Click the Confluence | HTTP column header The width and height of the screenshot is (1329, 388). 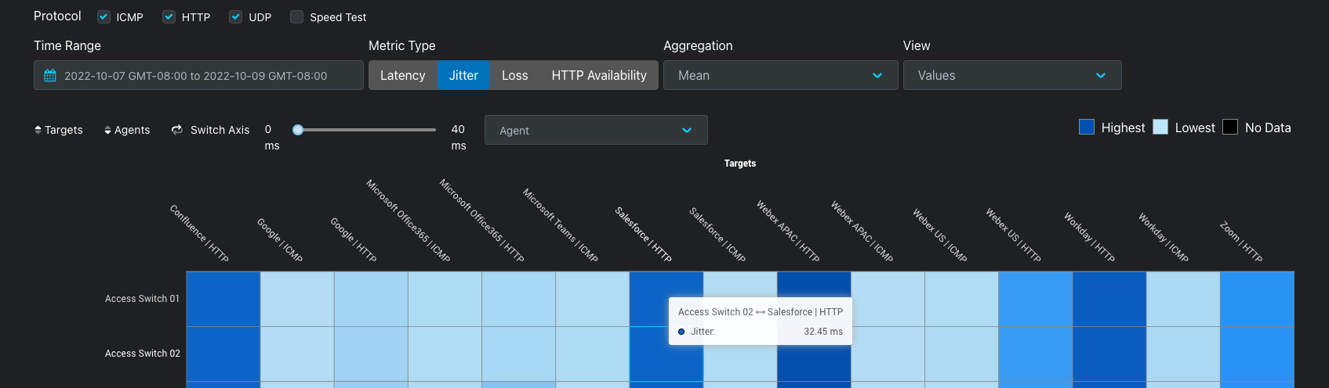click(199, 233)
